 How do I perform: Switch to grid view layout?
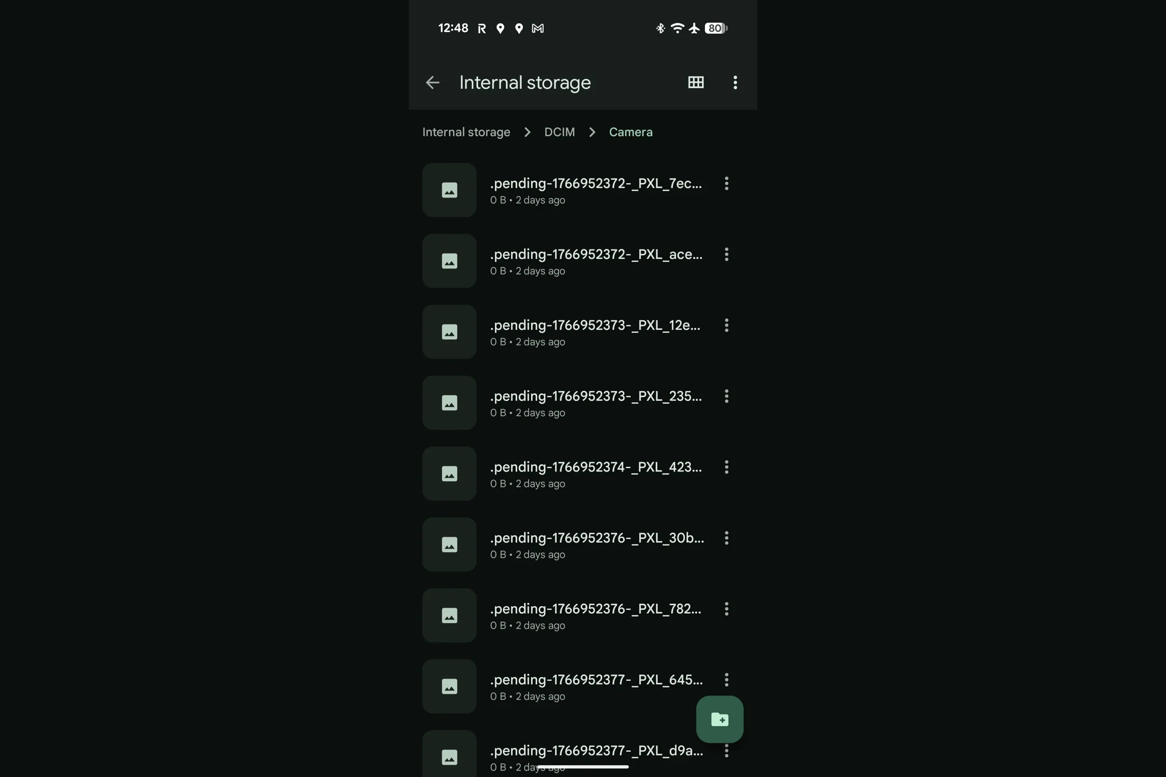(x=696, y=82)
